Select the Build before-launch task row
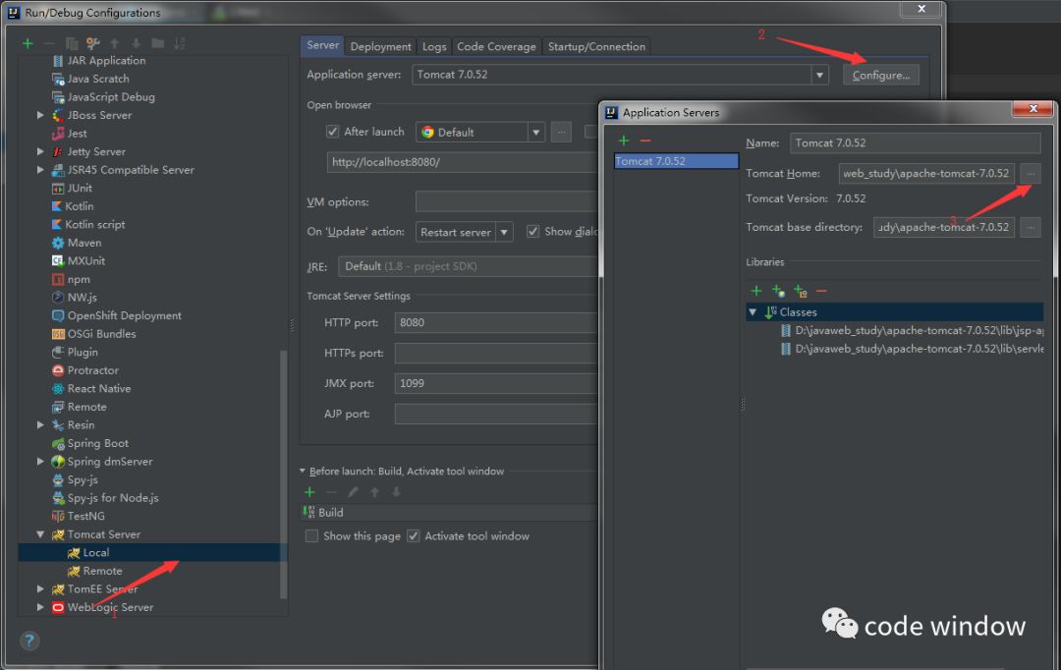The height and width of the screenshot is (670, 1061). click(449, 512)
